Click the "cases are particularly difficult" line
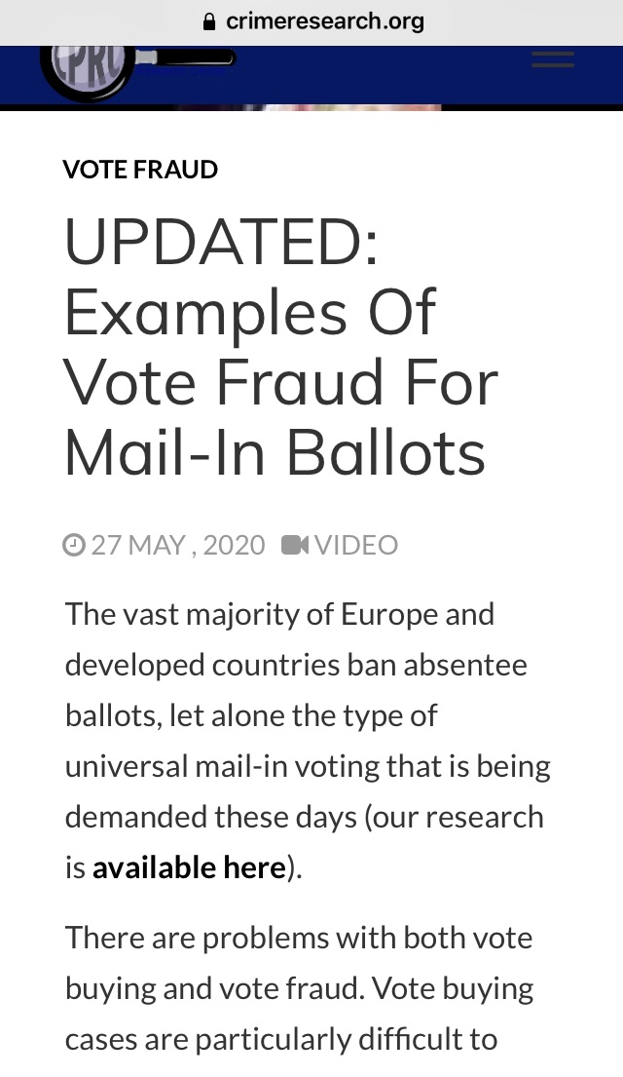 click(281, 1039)
